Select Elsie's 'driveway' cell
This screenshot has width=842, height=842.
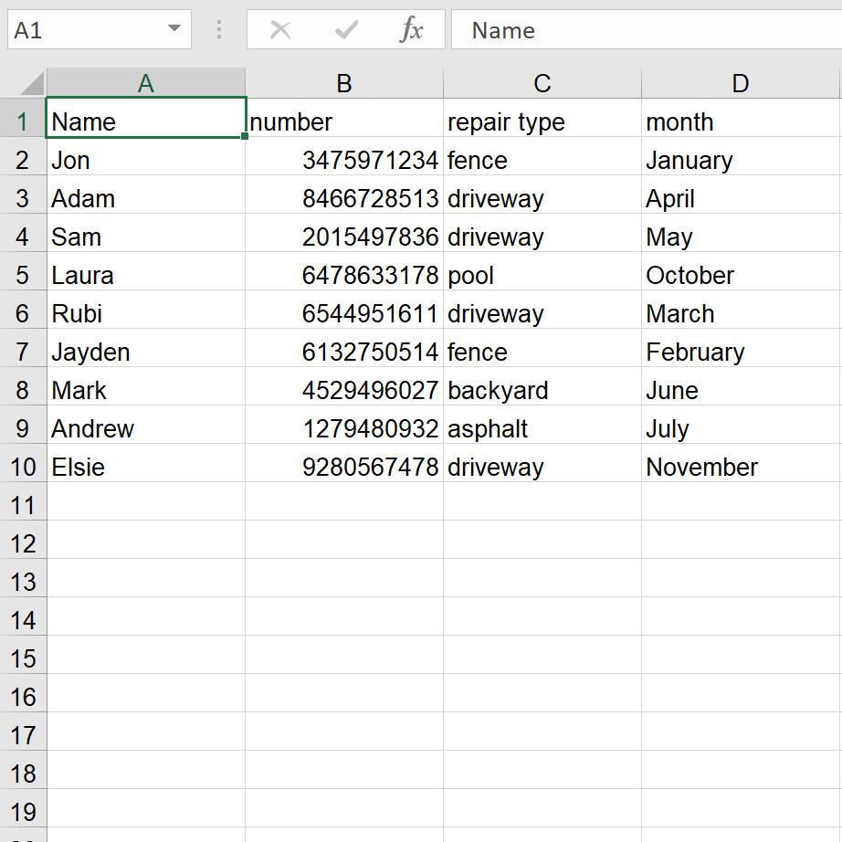click(542, 463)
